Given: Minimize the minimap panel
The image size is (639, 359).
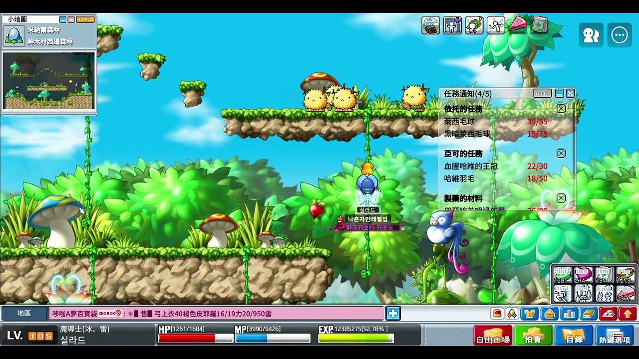Looking at the screenshot, I should coord(62,19).
